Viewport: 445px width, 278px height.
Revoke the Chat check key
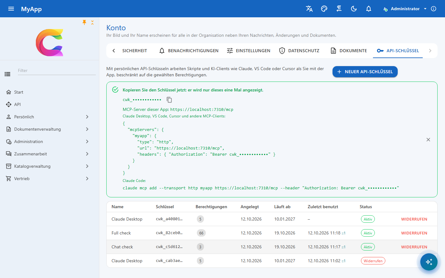coord(414,247)
